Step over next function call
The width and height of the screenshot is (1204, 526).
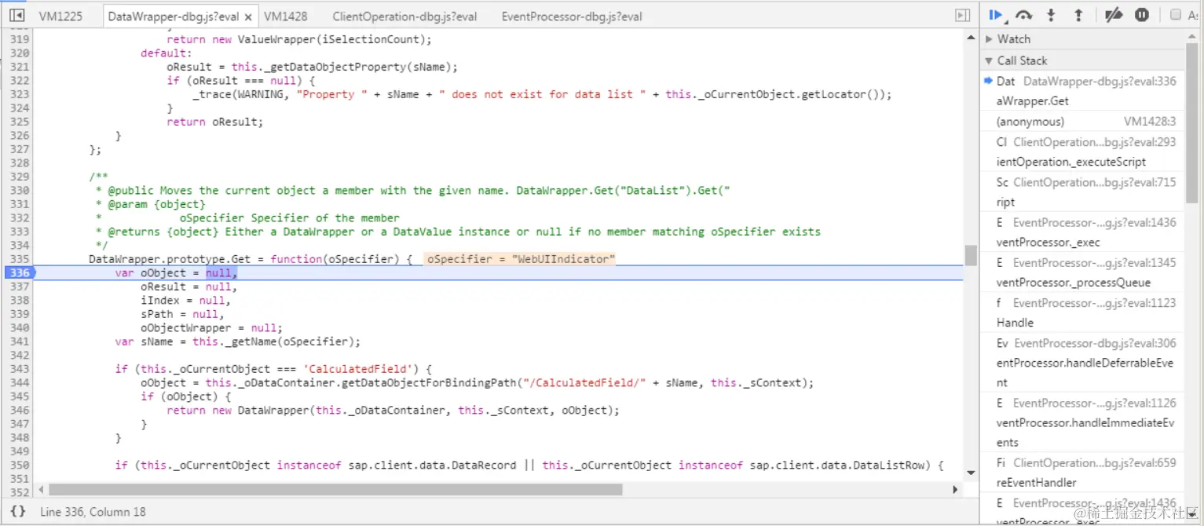pos(1023,15)
